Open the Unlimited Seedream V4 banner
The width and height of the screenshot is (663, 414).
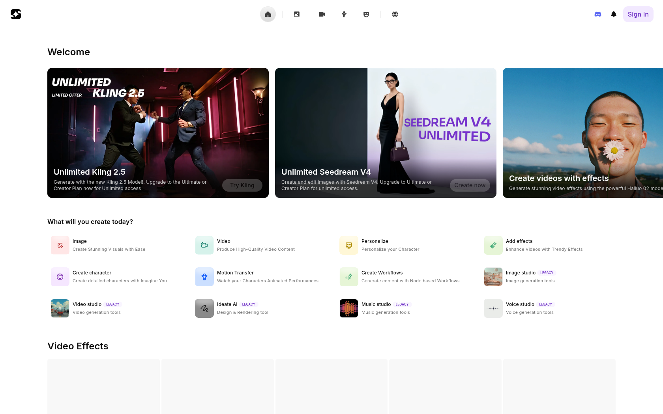(x=386, y=133)
